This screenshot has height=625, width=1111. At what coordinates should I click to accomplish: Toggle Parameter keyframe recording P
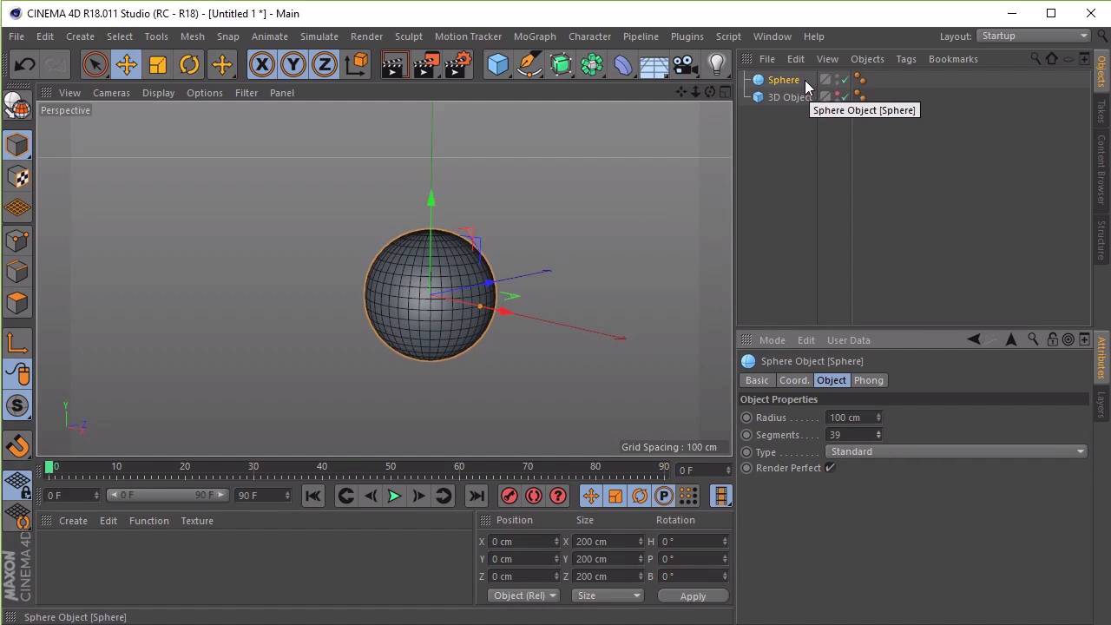tap(664, 496)
